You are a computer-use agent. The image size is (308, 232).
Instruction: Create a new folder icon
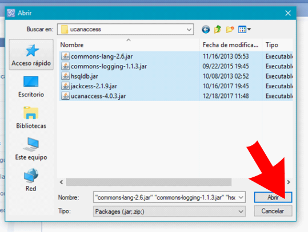click(230, 30)
